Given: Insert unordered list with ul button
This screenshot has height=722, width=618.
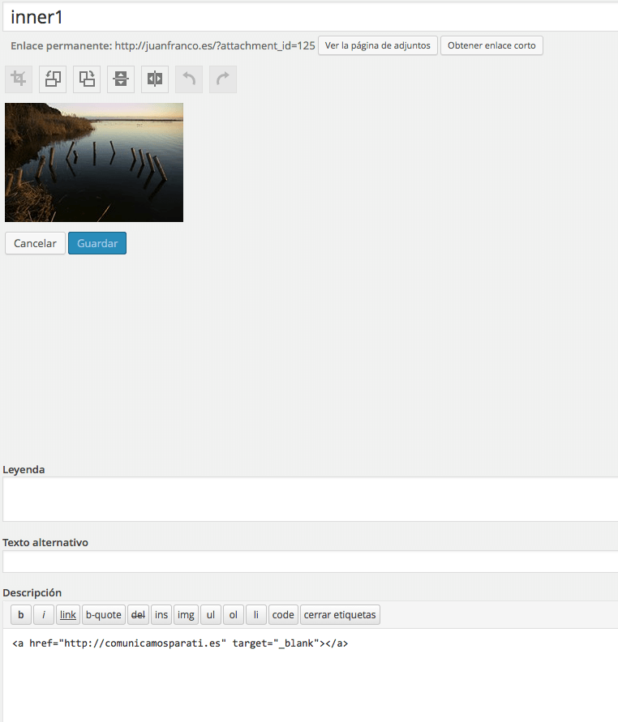Looking at the screenshot, I should [211, 615].
